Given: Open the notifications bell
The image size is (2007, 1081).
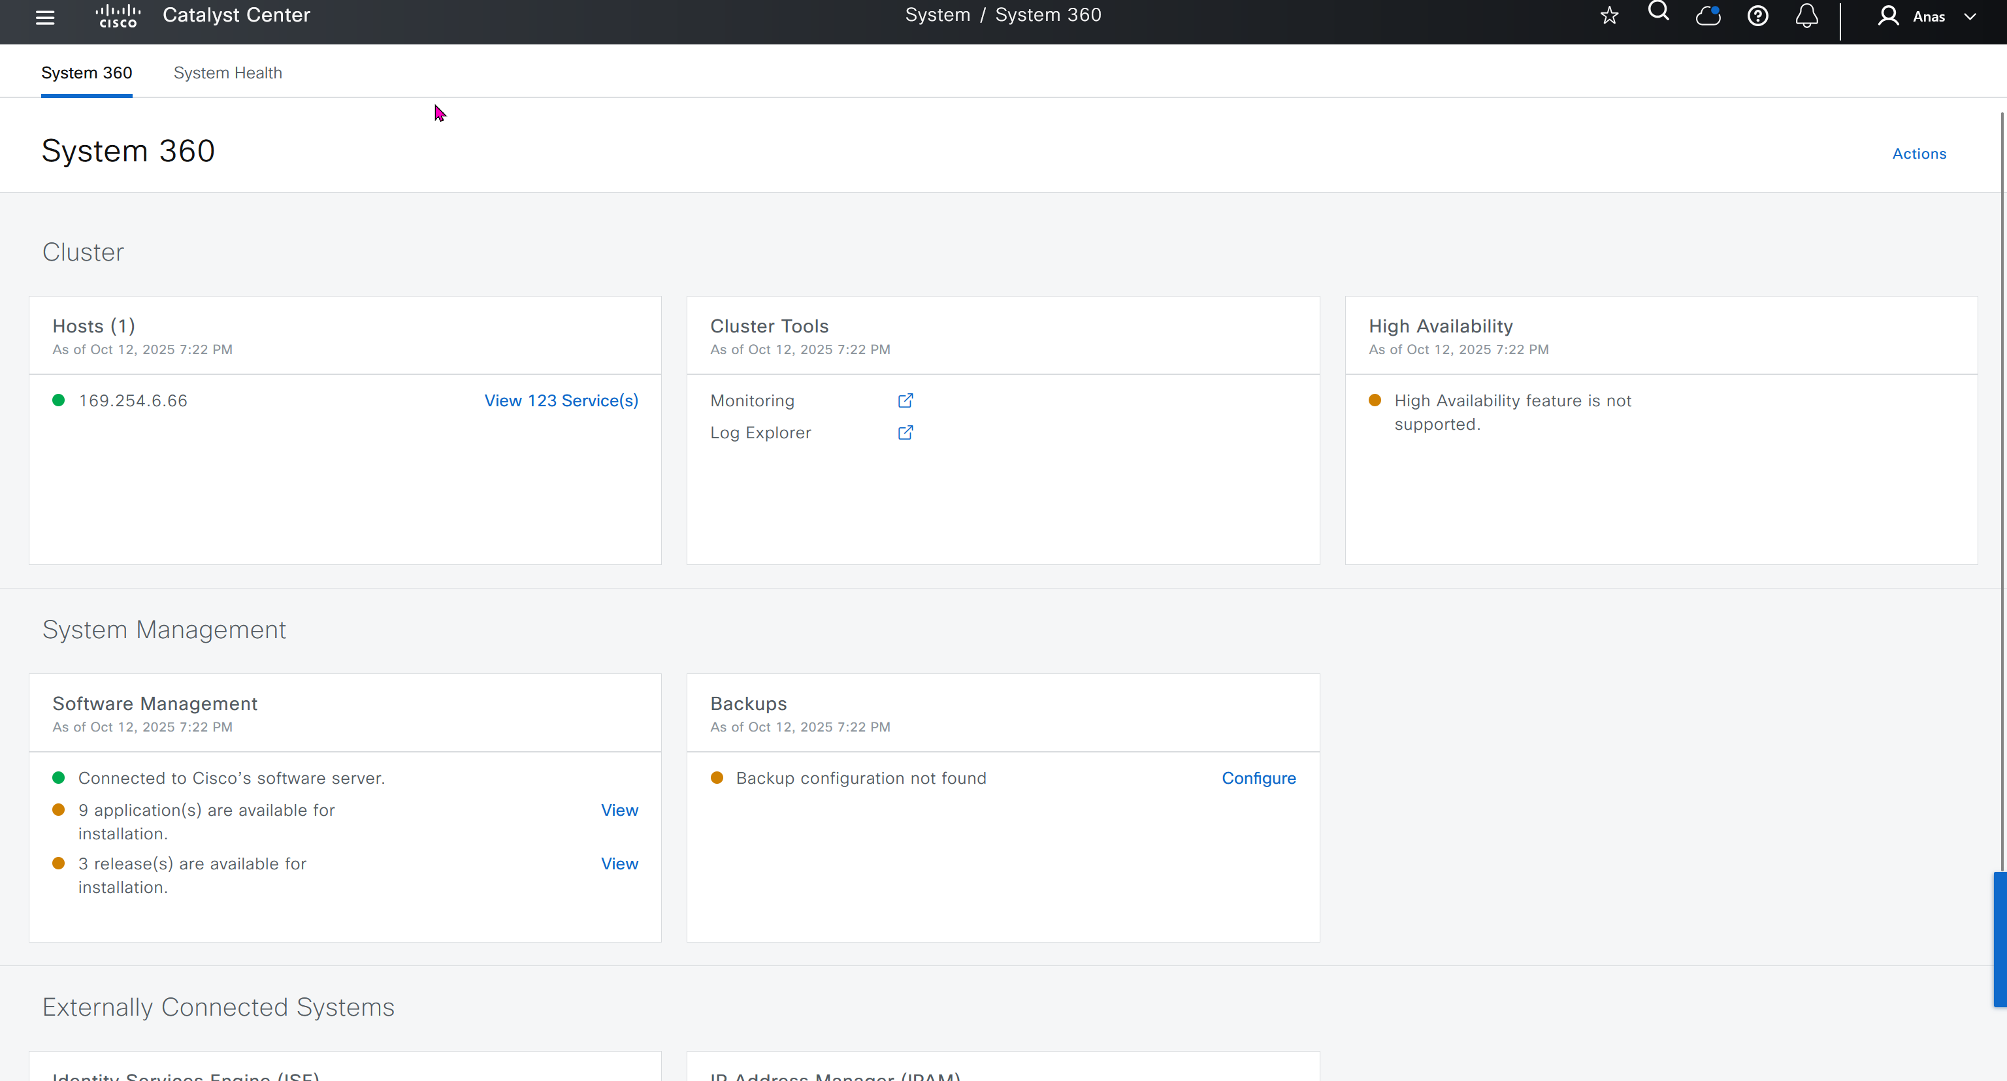Looking at the screenshot, I should coord(1807,16).
